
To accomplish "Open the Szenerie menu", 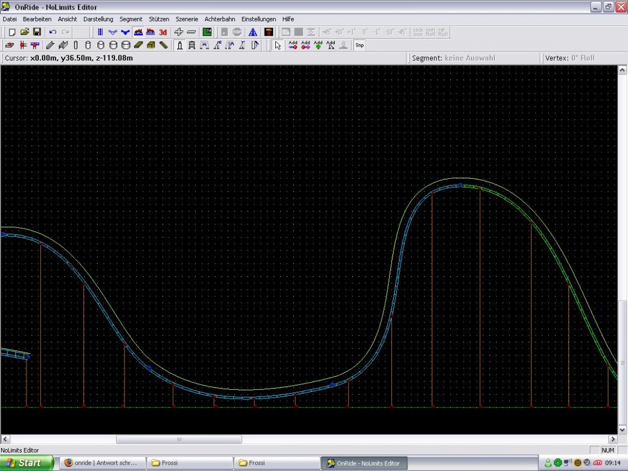I will pos(187,19).
